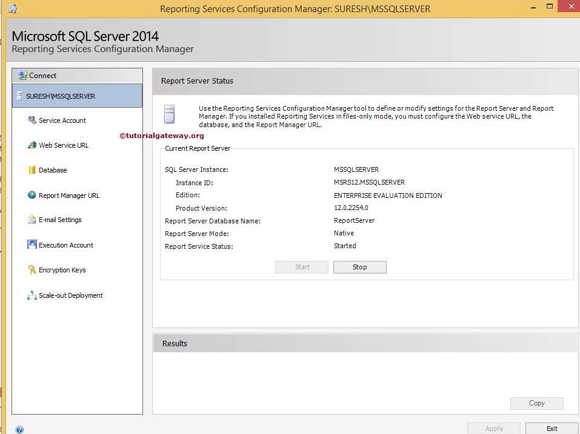
Task: Click the Scale-out Deployment icon
Action: (32, 295)
